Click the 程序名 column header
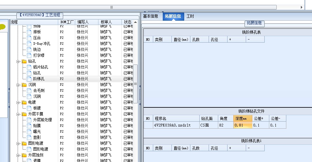This screenshot has height=162, width=312. pos(176,118)
